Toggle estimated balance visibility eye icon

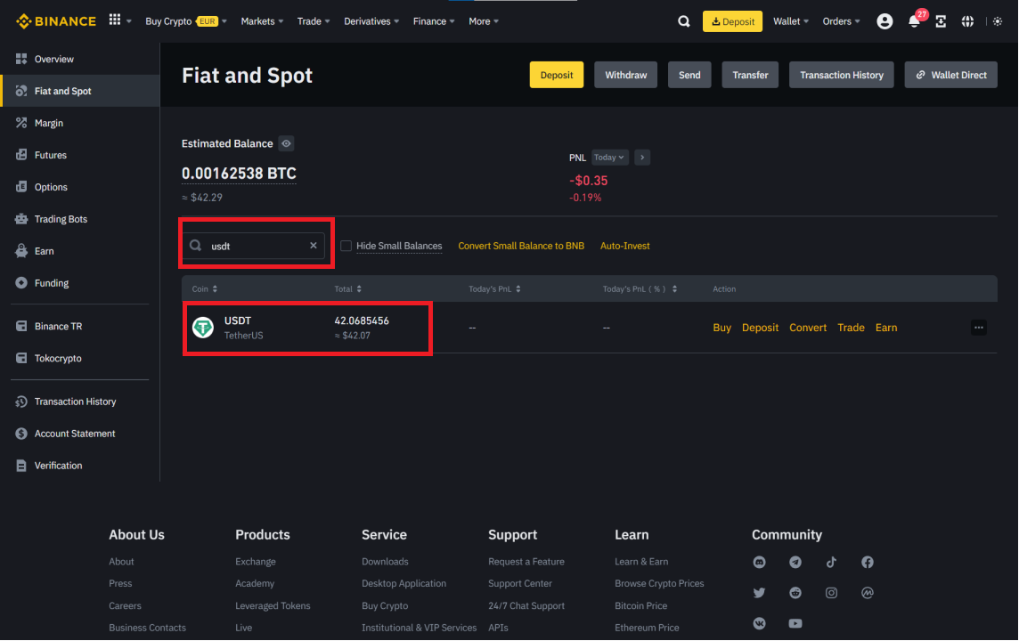coord(286,143)
